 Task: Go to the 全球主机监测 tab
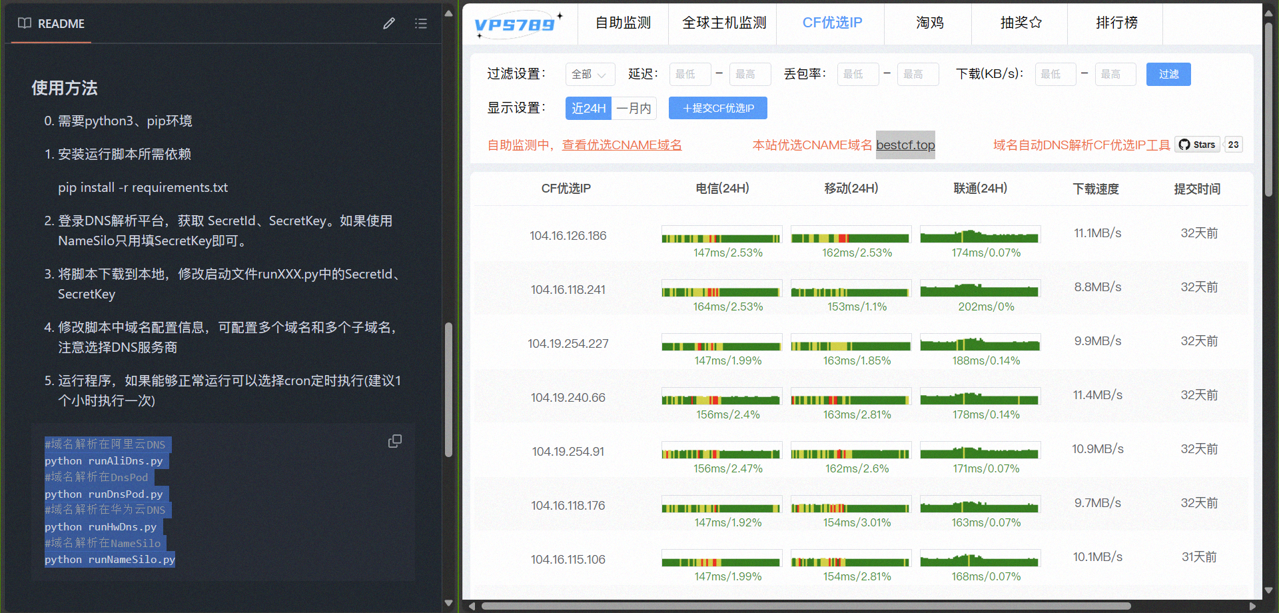point(724,23)
